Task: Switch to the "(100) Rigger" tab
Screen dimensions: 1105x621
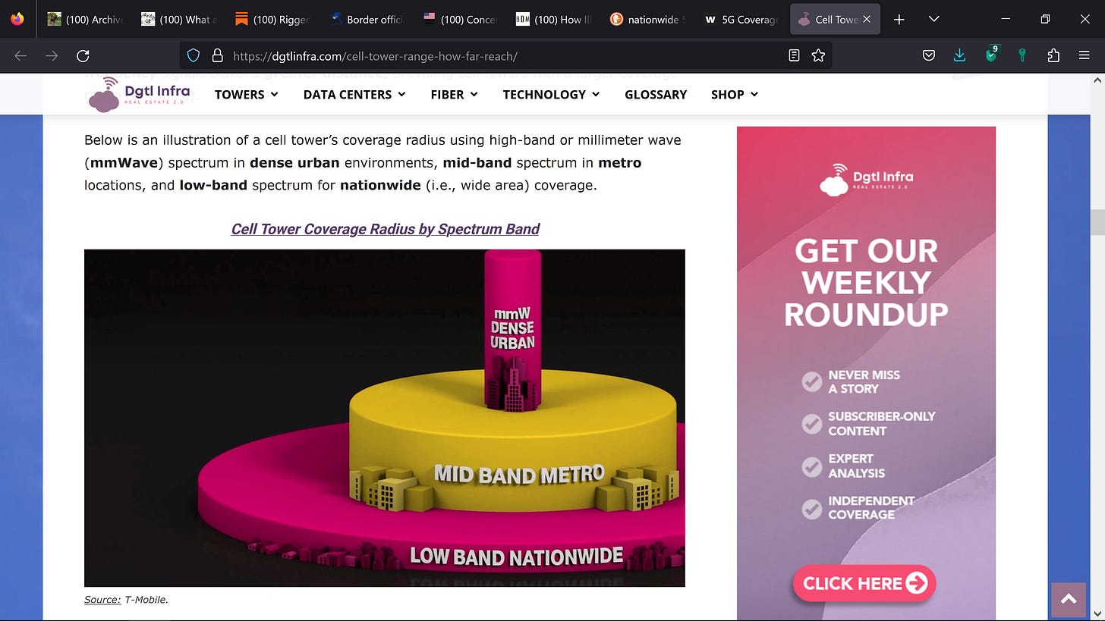Action: coord(272,20)
